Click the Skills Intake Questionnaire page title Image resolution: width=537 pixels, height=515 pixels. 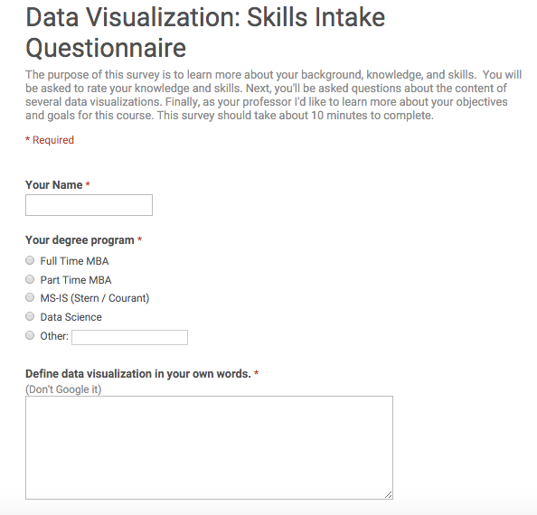pyautogui.click(x=205, y=33)
